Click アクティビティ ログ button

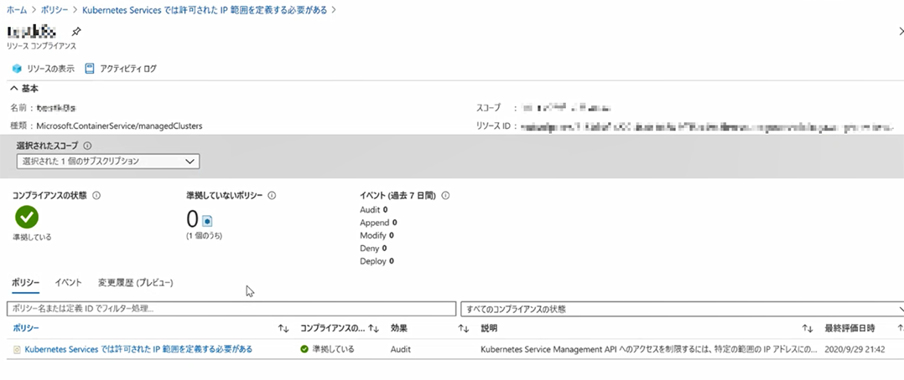(x=121, y=69)
